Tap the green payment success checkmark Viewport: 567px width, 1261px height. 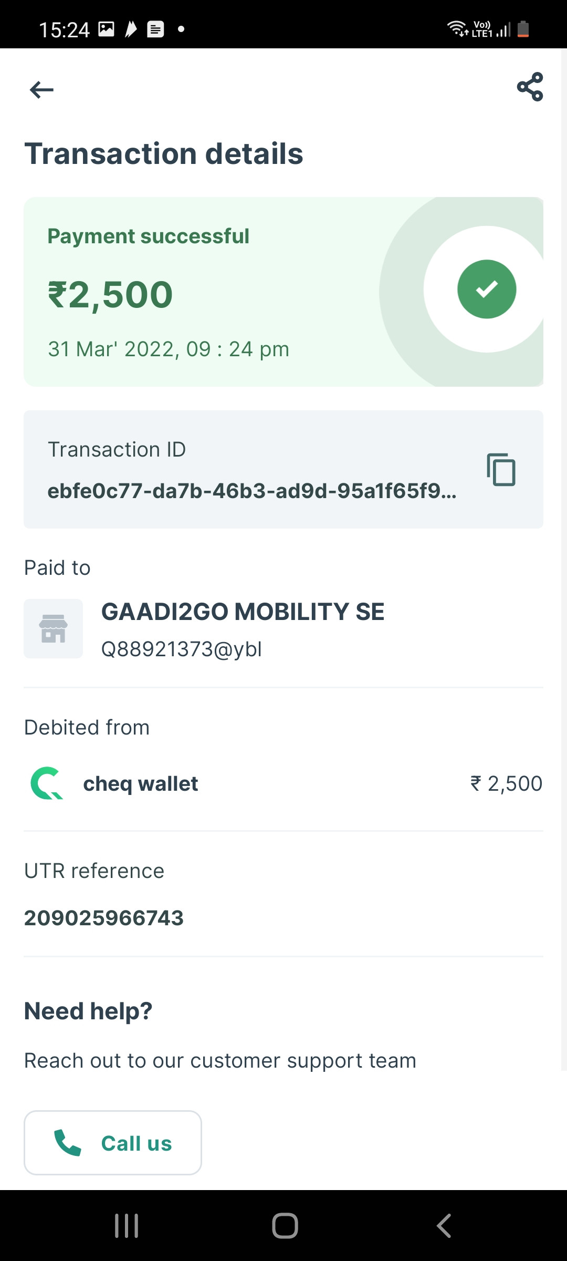(x=487, y=289)
